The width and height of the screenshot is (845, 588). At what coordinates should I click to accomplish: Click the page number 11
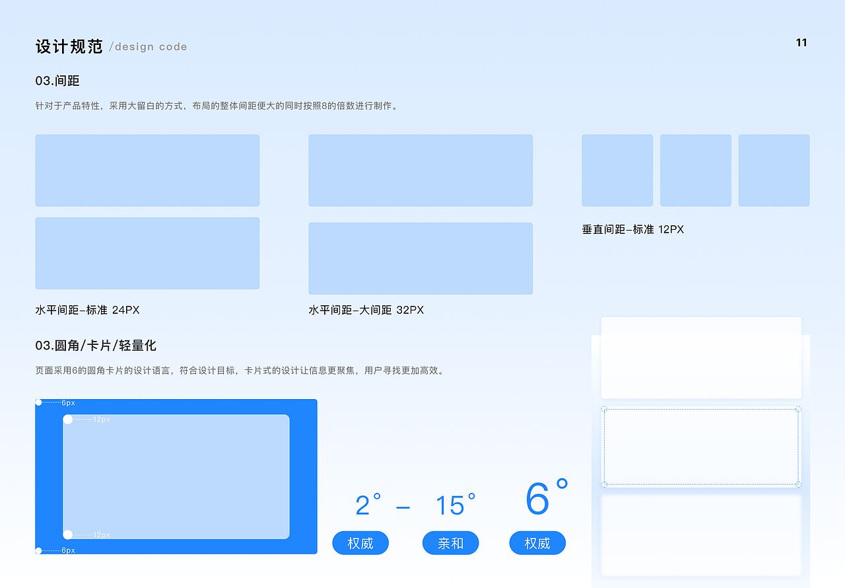tap(801, 42)
